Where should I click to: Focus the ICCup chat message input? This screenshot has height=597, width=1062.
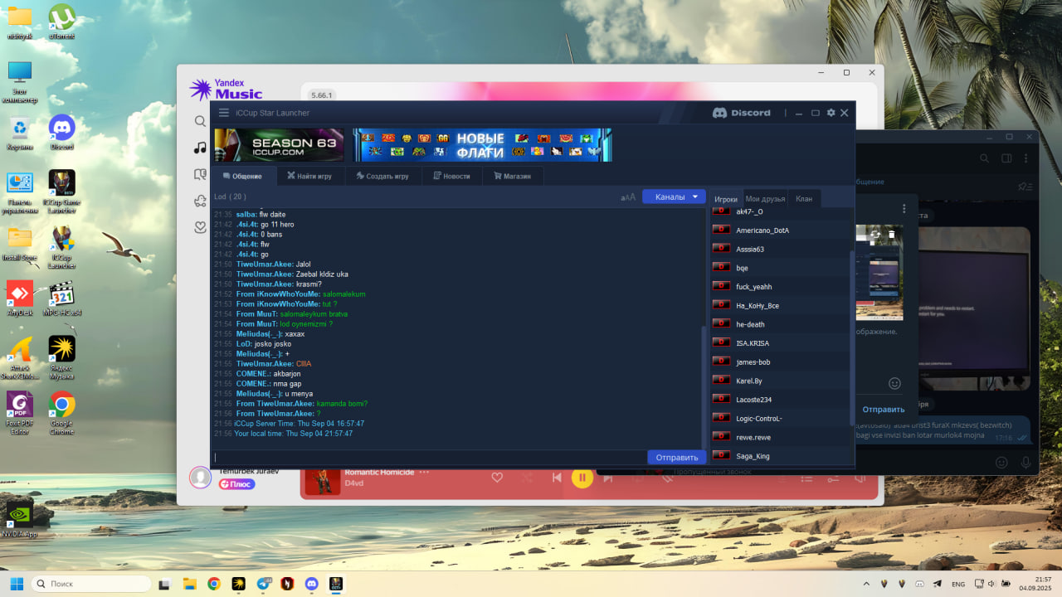coord(429,457)
